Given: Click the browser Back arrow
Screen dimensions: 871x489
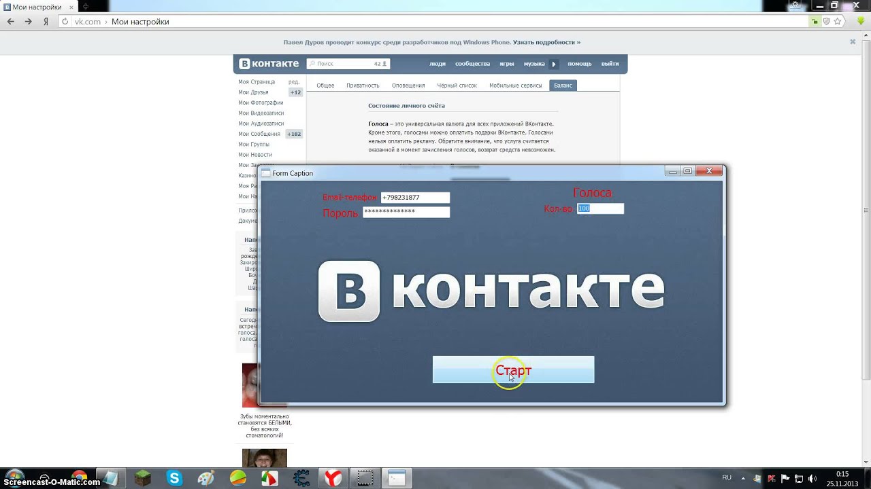Looking at the screenshot, I should point(11,22).
